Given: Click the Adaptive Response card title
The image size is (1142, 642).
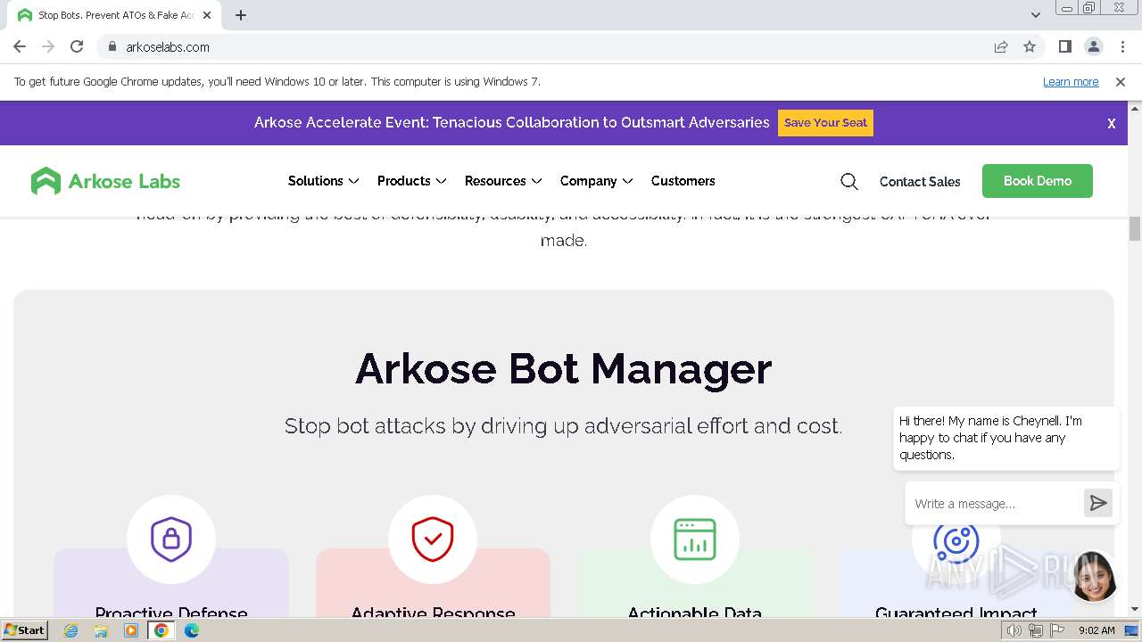Looking at the screenshot, I should (434, 613).
